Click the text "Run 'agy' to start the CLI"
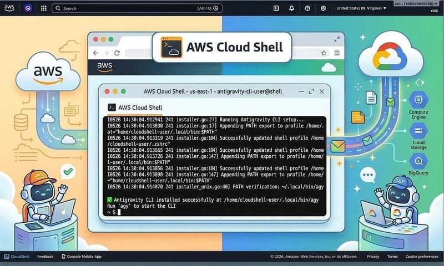444x266 pixels. click(x=142, y=206)
